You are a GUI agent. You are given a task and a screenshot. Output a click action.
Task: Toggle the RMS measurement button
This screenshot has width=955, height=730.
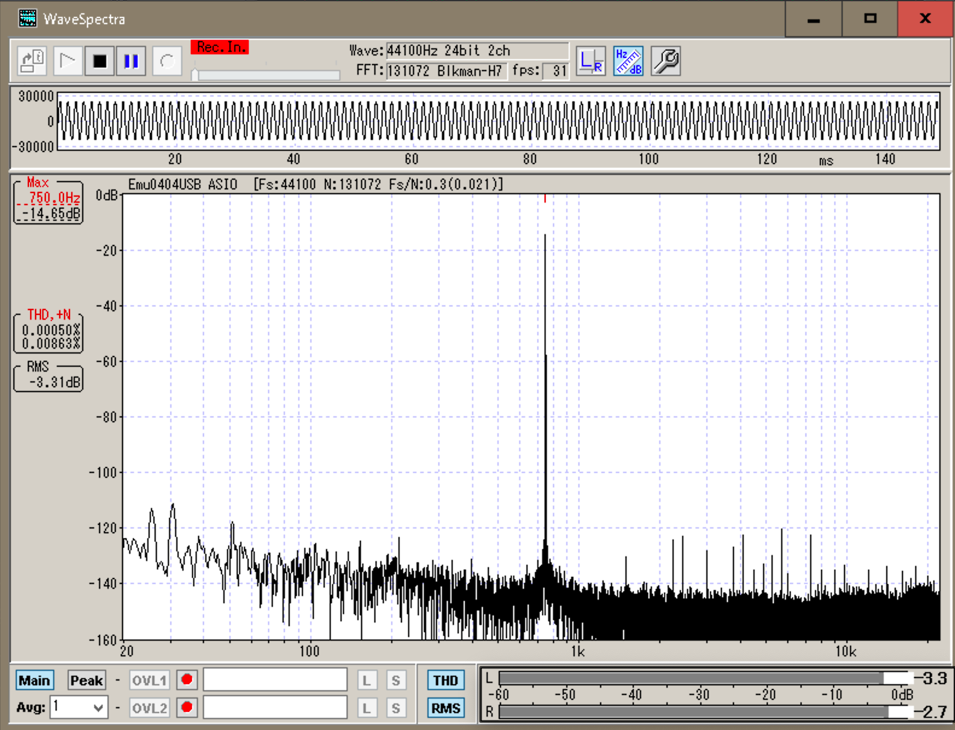(x=446, y=708)
